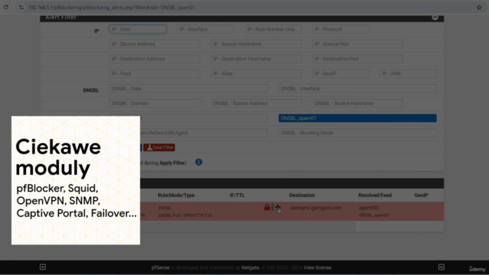The height and width of the screenshot is (275, 489).
Task: Focus the IP - GeoIP filter field
Action: pyautogui.click(x=341, y=73)
